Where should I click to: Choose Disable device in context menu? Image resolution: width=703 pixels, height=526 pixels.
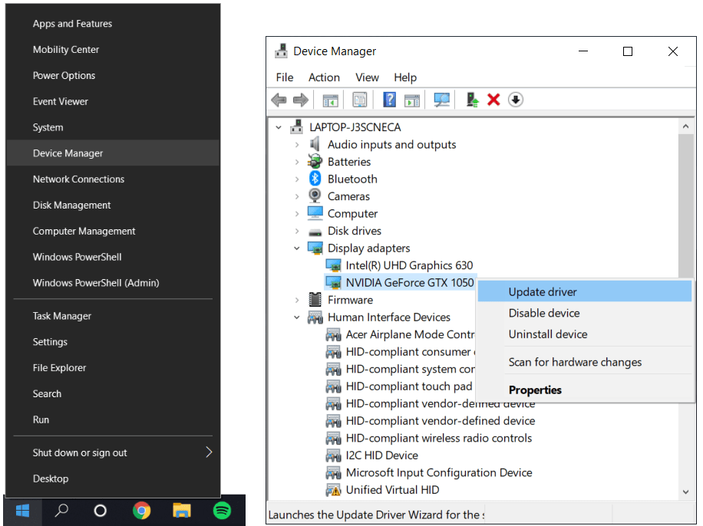pos(585,313)
